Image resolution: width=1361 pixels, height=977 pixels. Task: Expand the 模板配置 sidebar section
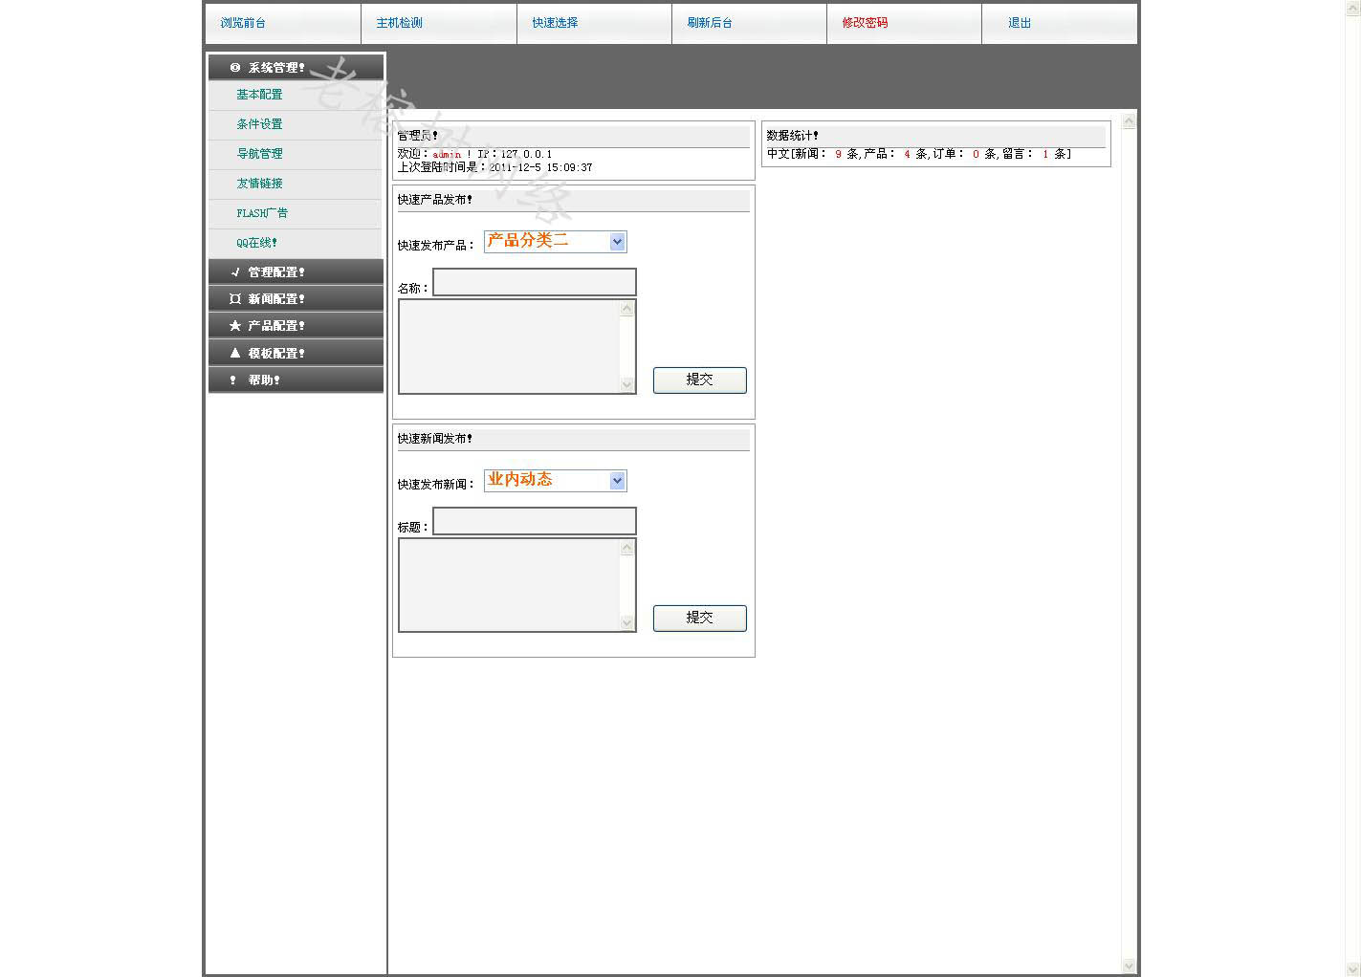click(x=296, y=353)
